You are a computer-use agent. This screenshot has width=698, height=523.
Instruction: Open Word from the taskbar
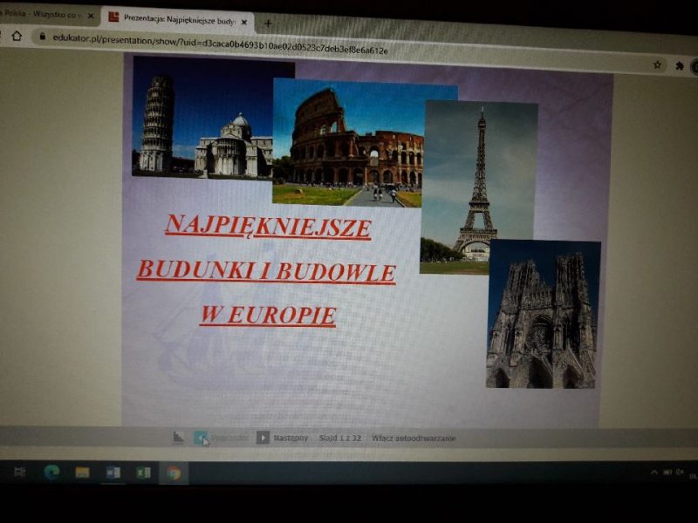tap(113, 472)
